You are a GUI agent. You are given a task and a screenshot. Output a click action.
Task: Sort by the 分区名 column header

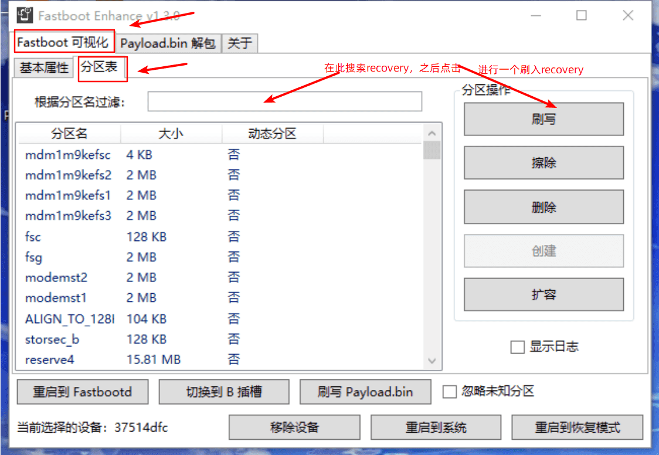(x=69, y=134)
